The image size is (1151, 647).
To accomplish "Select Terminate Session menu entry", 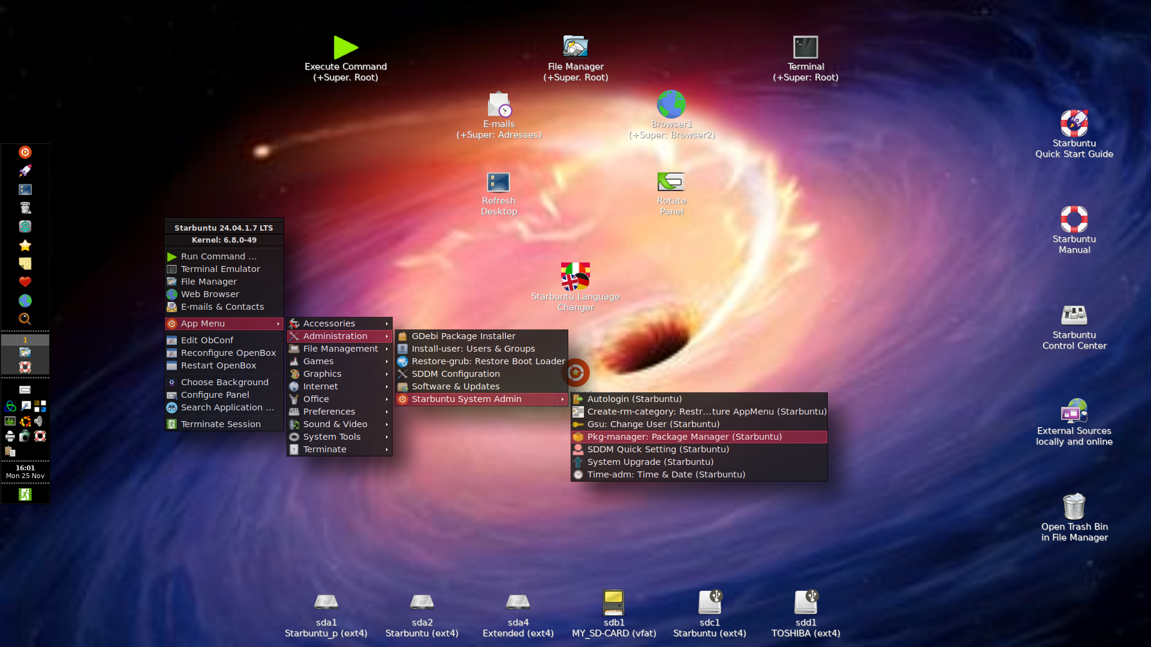I will (224, 424).
